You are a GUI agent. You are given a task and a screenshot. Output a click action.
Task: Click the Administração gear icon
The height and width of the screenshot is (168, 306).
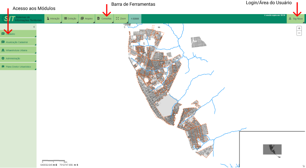click(x=3, y=58)
